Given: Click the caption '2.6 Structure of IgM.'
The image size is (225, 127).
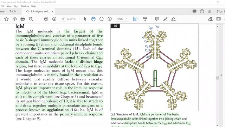Looking at the screenshot, I should pos(125,114).
